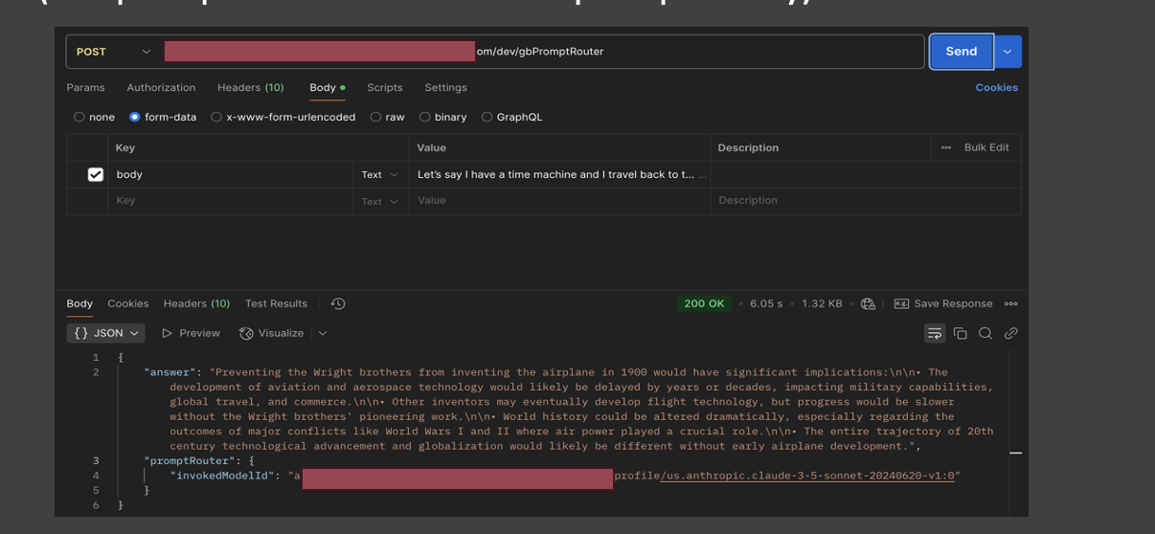
Task: Open the Cookies link
Action: click(997, 87)
